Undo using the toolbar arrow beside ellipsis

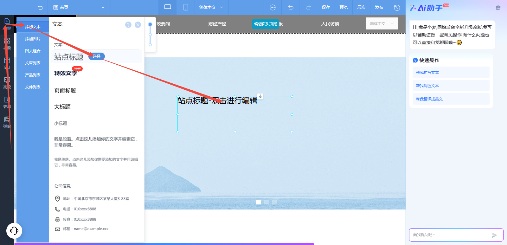click(291, 7)
